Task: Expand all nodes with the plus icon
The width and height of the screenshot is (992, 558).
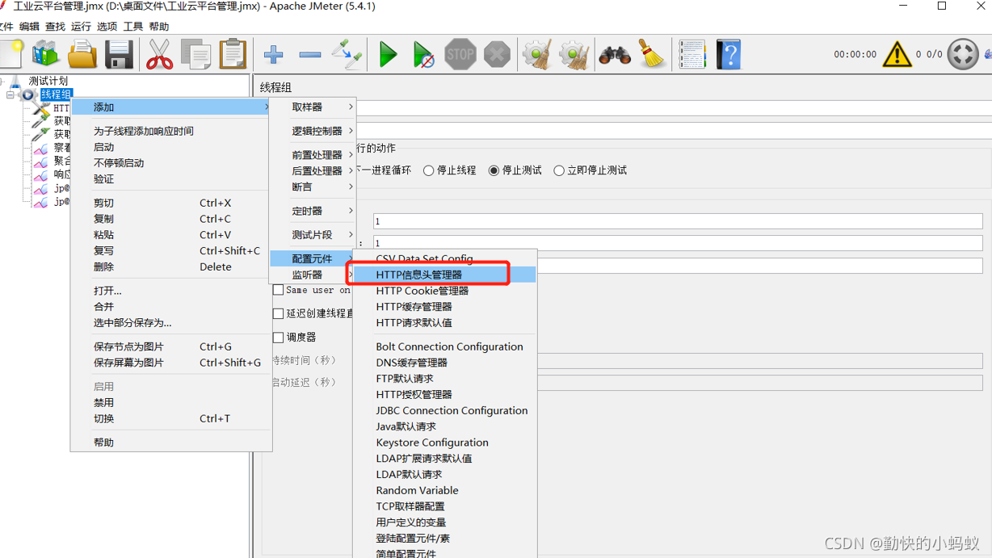Action: click(273, 55)
